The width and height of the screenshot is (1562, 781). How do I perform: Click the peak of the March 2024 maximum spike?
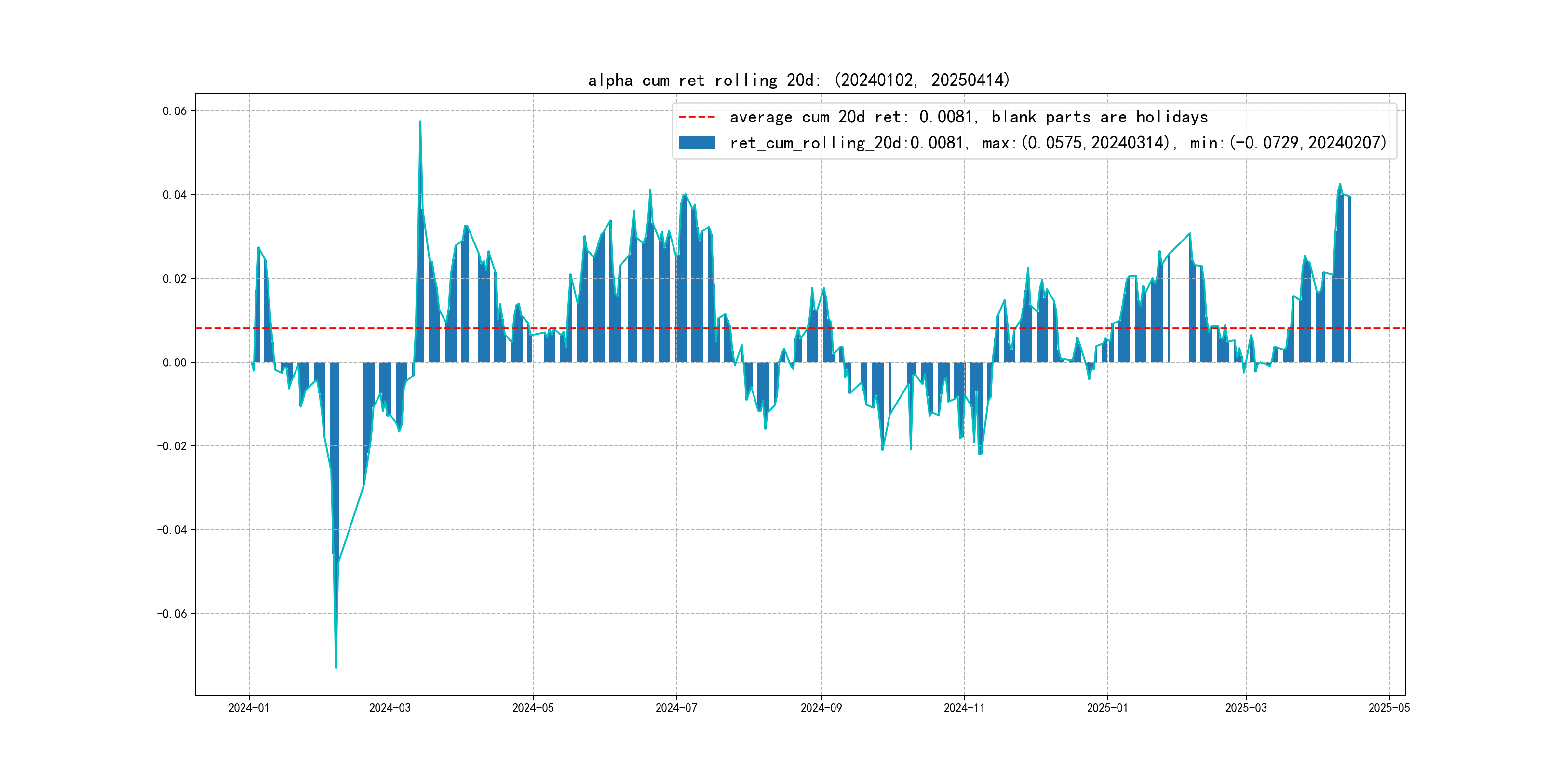pyautogui.click(x=420, y=122)
